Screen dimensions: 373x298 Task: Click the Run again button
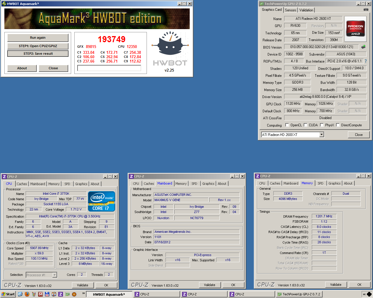click(38, 38)
